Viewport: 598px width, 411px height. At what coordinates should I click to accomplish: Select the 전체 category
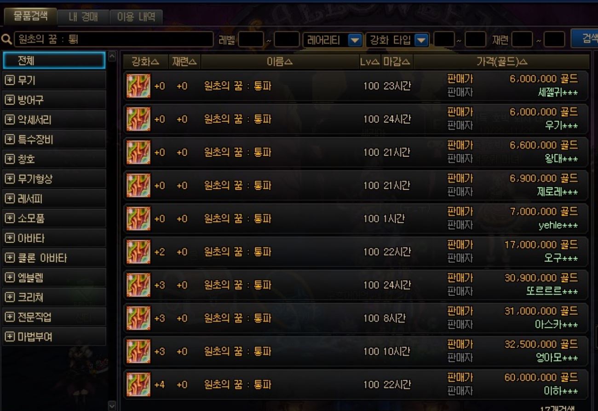coord(54,60)
